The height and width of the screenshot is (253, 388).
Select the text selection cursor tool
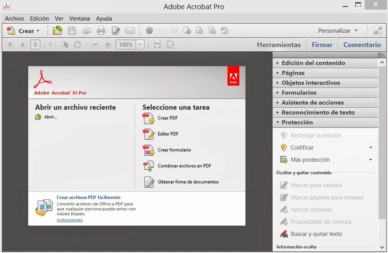[65, 45]
